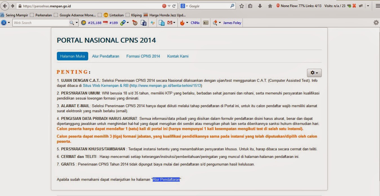Open the Alur Pendaftaran tab
This screenshot has height=196, width=380.
106,56
